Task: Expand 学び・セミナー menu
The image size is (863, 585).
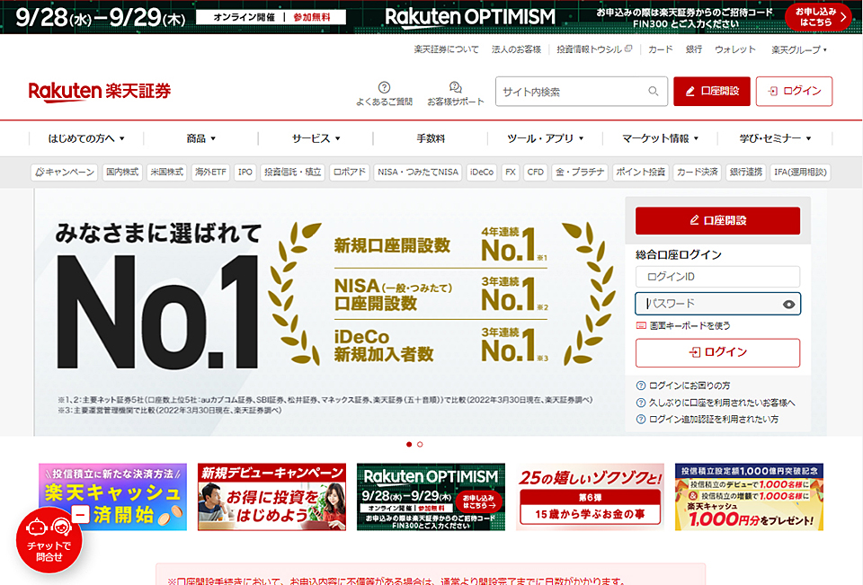Action: tap(775, 138)
